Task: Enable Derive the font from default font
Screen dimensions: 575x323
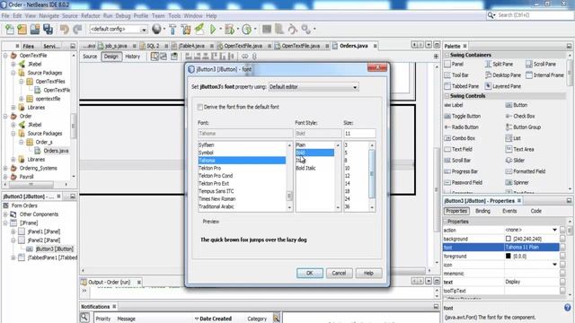Action: (x=199, y=107)
